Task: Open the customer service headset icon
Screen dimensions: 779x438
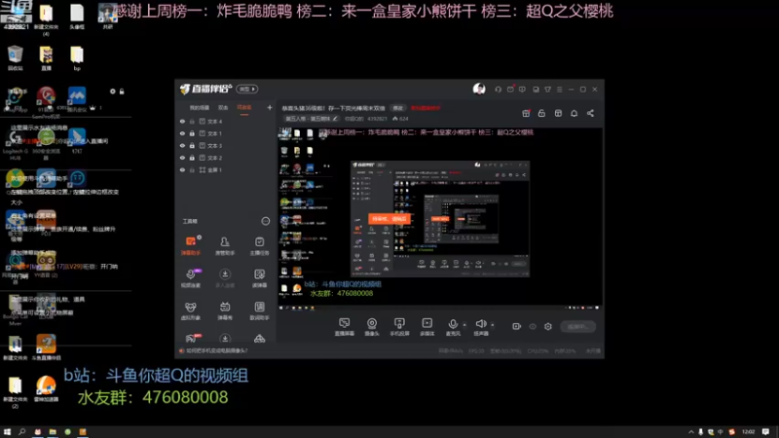Action: [x=498, y=90]
